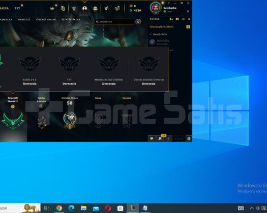Open the missions icon with 13 badge

coord(160,138)
